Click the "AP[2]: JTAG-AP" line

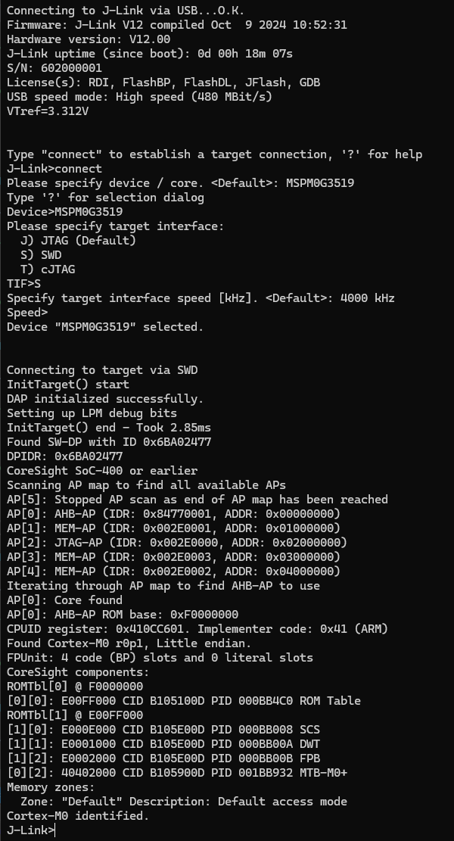click(176, 543)
